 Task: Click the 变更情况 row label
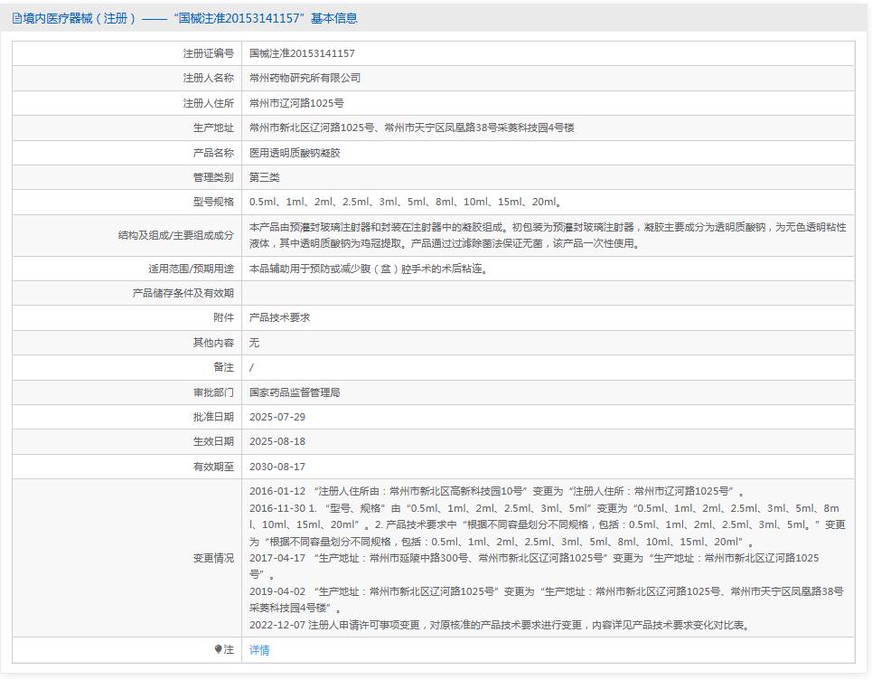(x=213, y=558)
